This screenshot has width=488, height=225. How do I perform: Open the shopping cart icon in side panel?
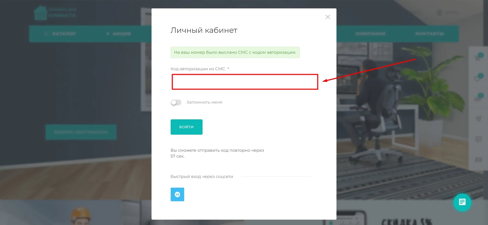(478, 58)
